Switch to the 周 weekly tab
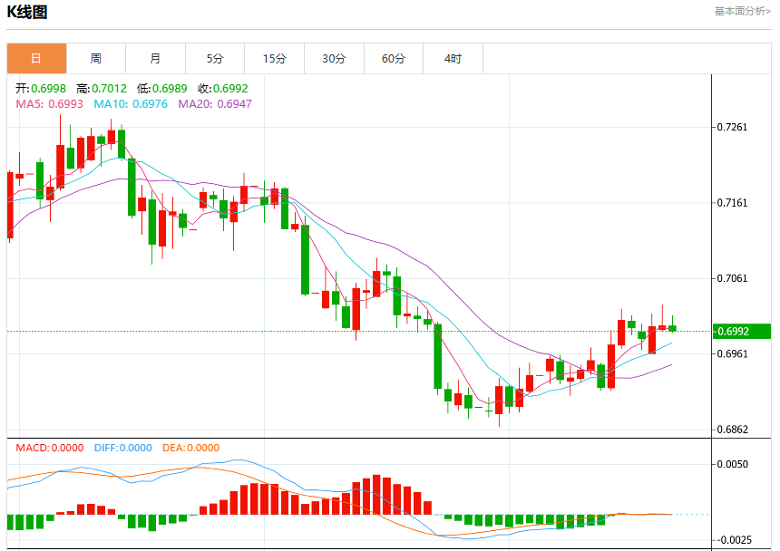Screen dimensions: 780x551 tap(96, 59)
